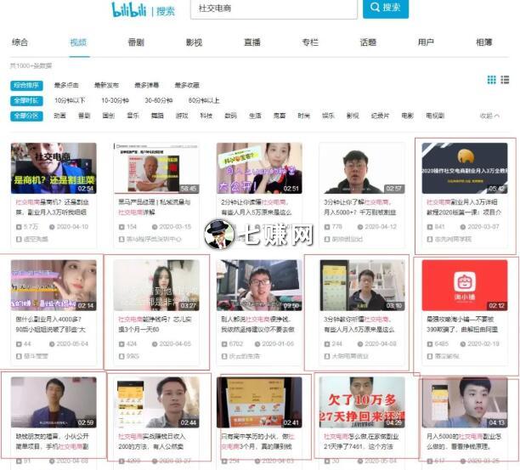Filter by 纪录片 category

(x=380, y=116)
